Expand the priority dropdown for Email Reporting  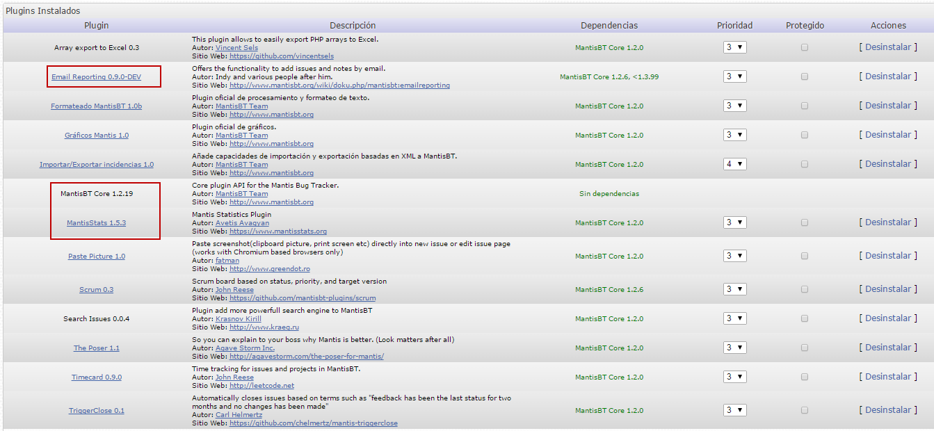pyautogui.click(x=734, y=77)
